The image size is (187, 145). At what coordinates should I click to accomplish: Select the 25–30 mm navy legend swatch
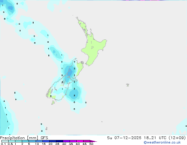[60, 141]
